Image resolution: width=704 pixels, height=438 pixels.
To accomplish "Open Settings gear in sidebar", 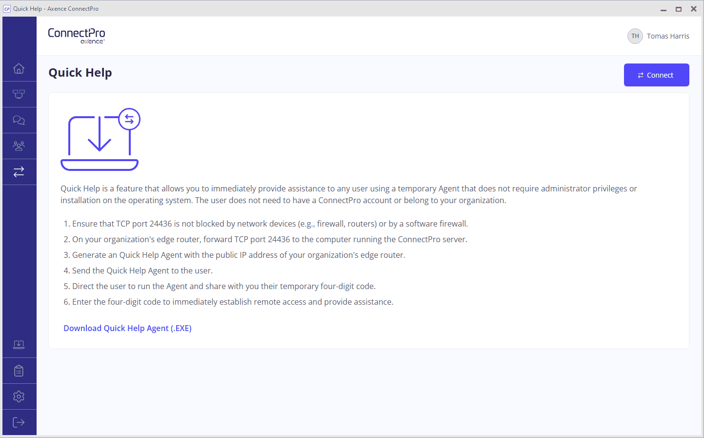I will pos(19,396).
